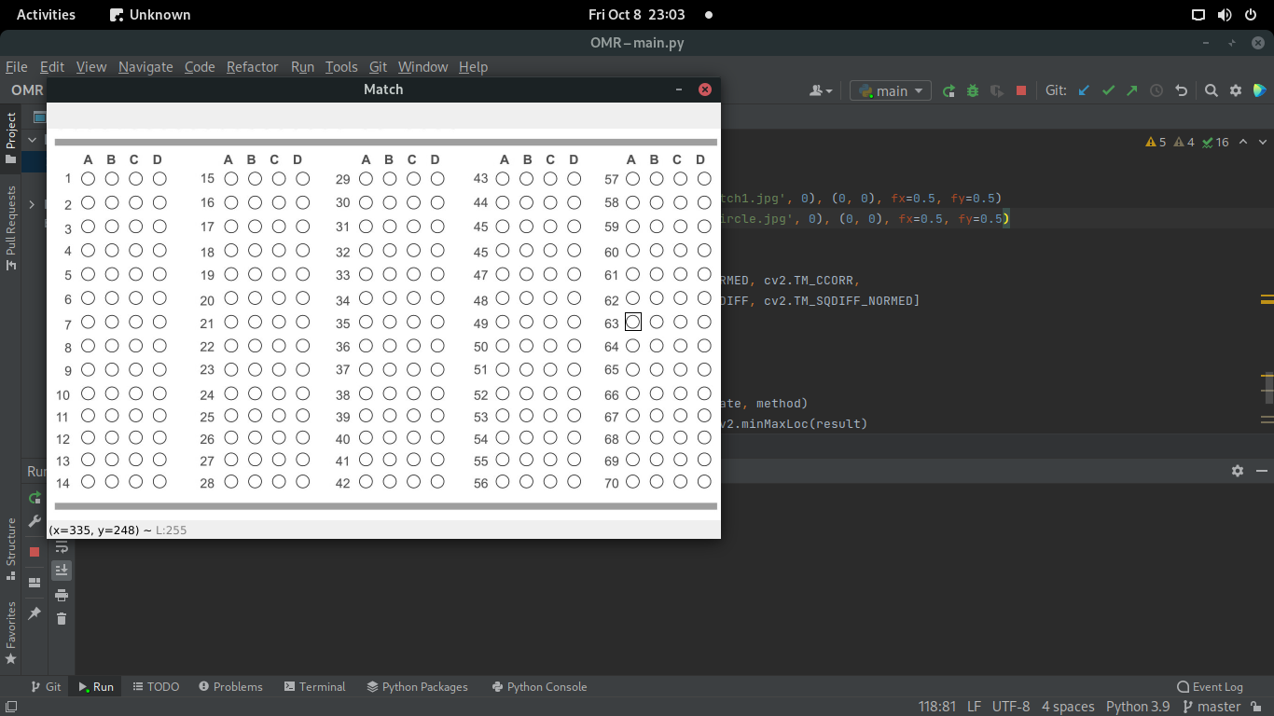Open Search Everywhere magnifier icon
The image size is (1274, 716).
tap(1212, 90)
